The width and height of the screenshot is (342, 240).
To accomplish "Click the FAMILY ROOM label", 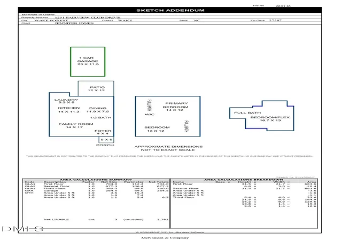I will pyautogui.click(x=76, y=125).
